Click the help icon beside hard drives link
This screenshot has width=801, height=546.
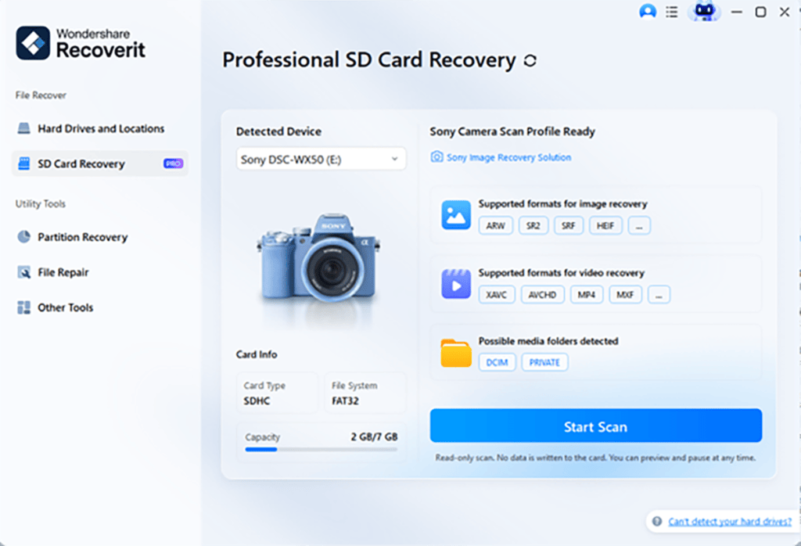657,522
